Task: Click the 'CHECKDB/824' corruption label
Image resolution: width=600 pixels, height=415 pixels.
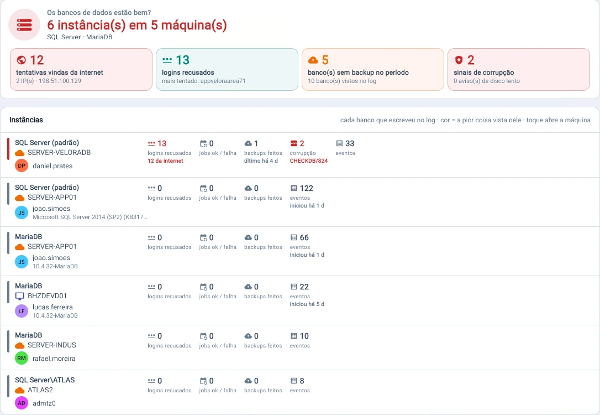Action: pos(308,161)
